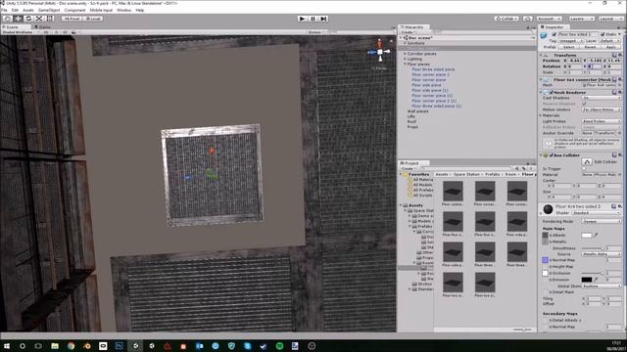
Task: Select the Scale tool in the toolbar
Action: (39, 19)
